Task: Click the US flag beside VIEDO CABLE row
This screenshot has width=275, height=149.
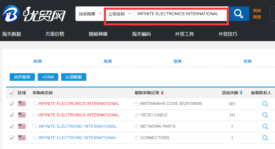Action: coord(22,115)
